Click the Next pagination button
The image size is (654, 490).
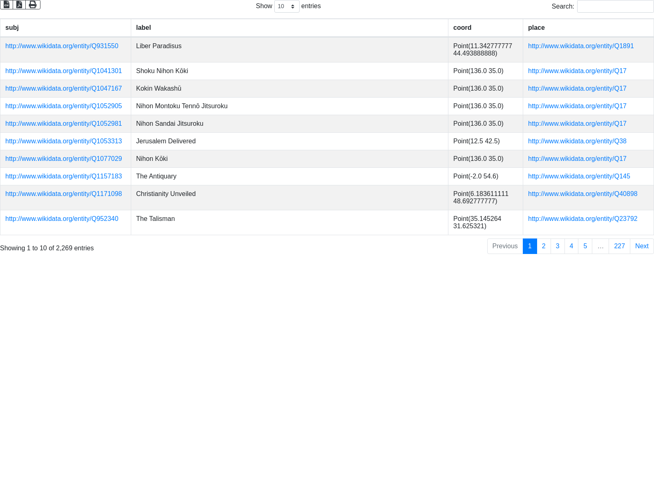[x=642, y=246]
